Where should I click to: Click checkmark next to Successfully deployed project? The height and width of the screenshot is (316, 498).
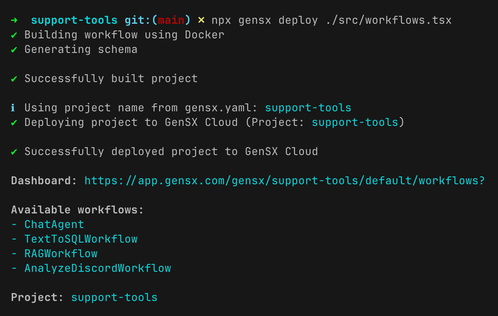click(14, 151)
